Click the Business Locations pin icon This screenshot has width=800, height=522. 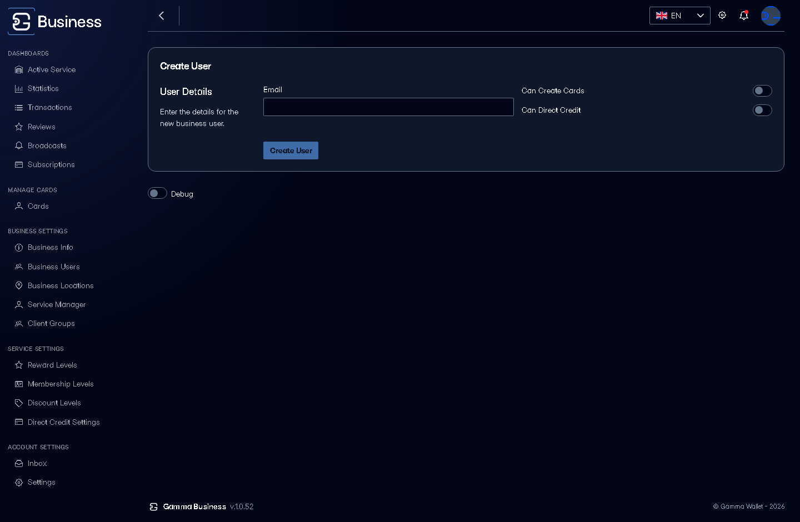click(19, 285)
